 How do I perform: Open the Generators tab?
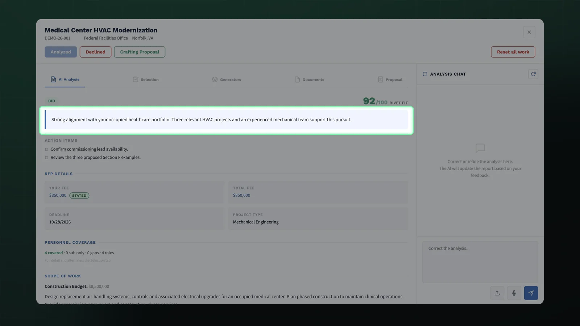tap(227, 80)
